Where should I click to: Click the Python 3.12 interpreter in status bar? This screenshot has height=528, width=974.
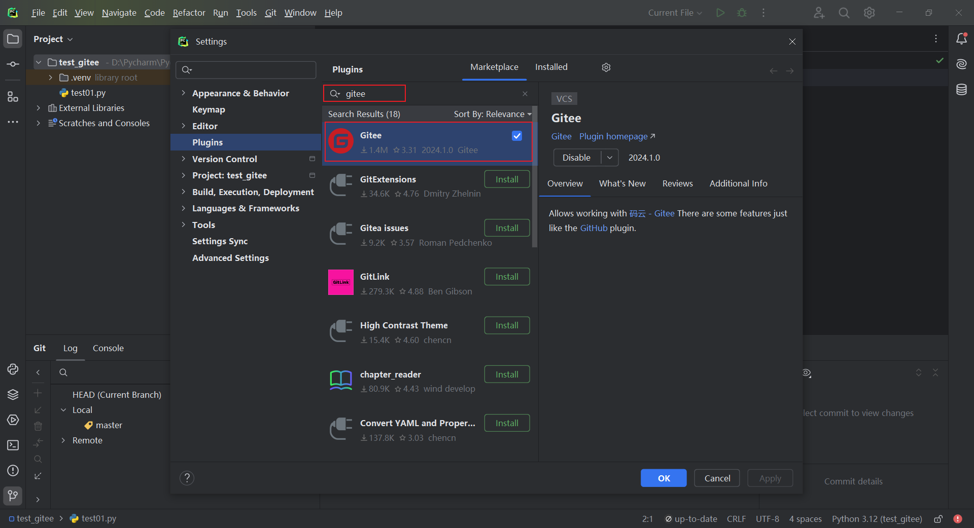pos(877,519)
